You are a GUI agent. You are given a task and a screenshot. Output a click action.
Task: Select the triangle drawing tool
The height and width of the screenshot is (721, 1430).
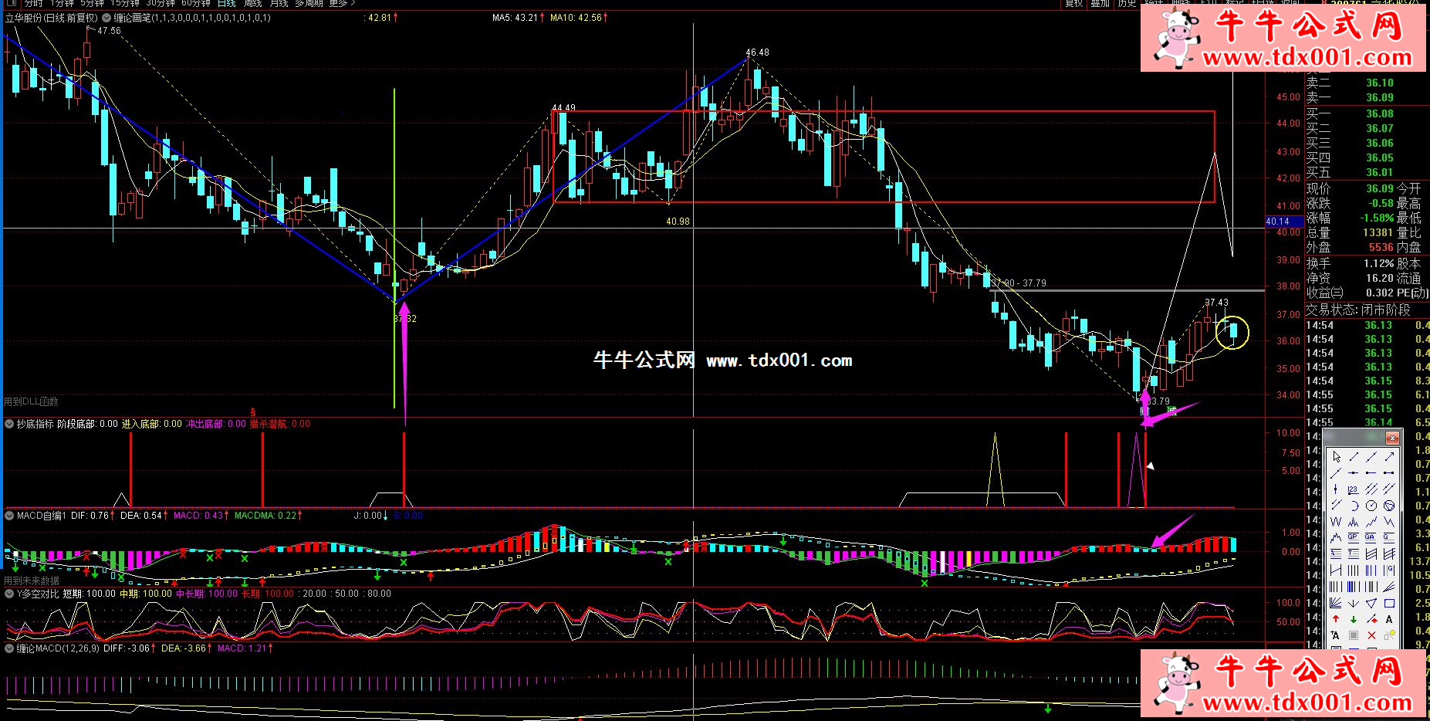pos(1371,603)
